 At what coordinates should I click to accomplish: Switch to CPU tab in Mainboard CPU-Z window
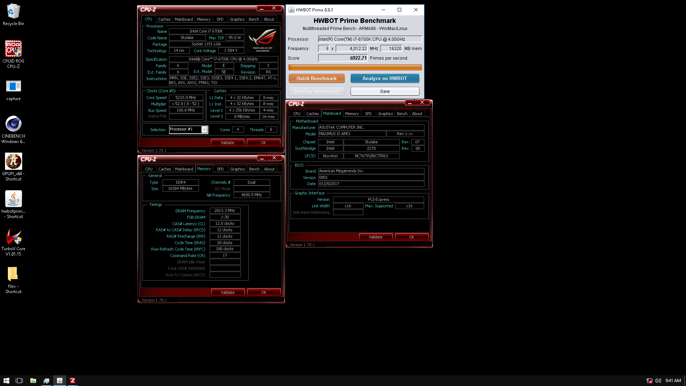click(297, 114)
